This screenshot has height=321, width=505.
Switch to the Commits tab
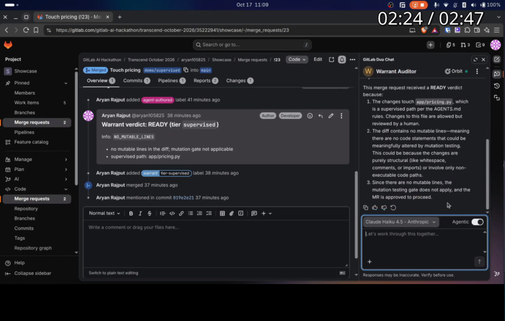click(x=137, y=81)
